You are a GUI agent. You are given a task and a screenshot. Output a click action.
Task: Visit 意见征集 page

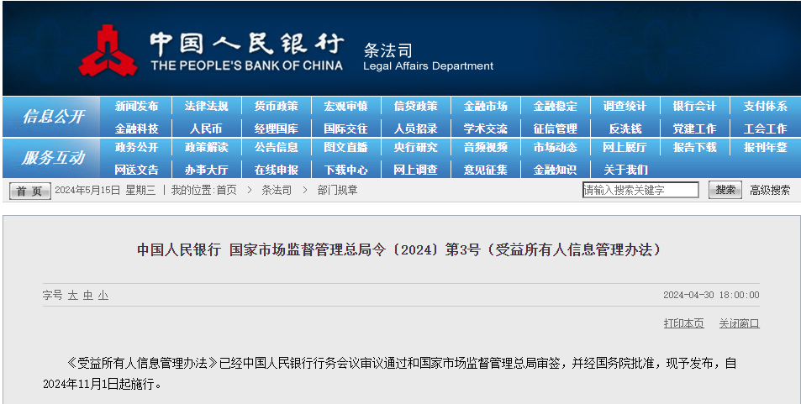point(485,170)
